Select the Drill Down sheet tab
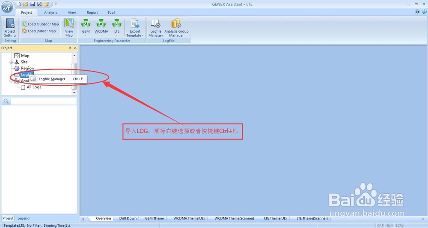The image size is (428, 228). click(x=128, y=218)
